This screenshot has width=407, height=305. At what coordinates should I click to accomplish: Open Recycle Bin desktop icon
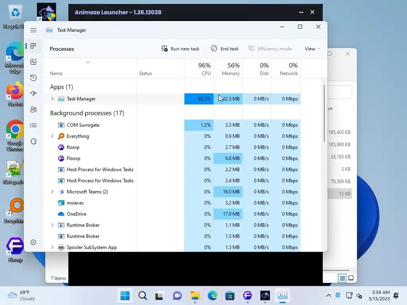[14, 17]
